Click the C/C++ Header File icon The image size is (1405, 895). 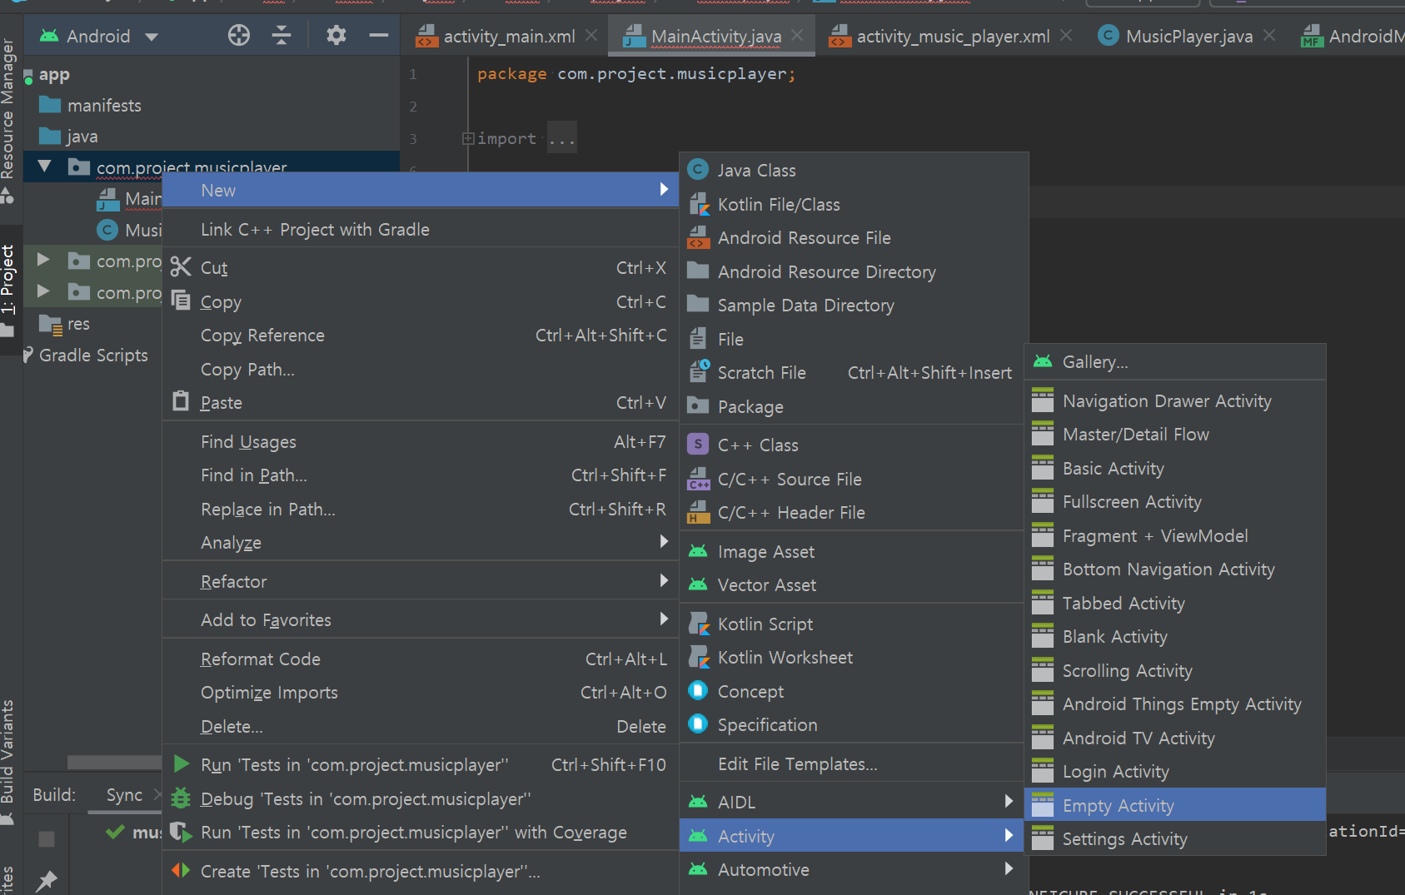tap(698, 512)
